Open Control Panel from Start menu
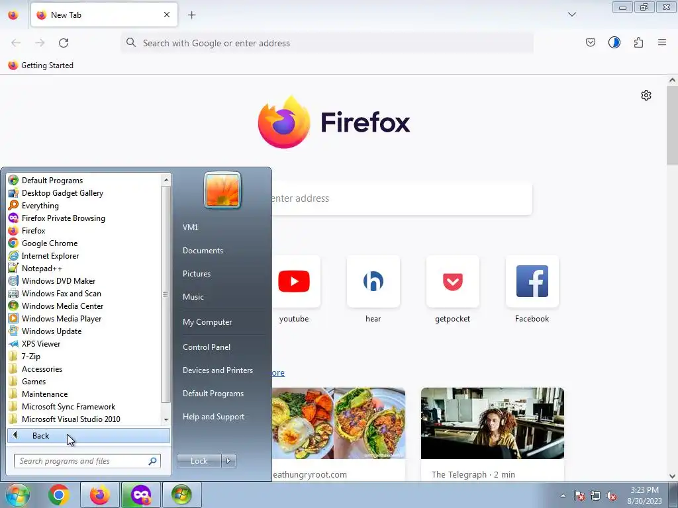Viewport: 678px width, 508px height. [207, 347]
